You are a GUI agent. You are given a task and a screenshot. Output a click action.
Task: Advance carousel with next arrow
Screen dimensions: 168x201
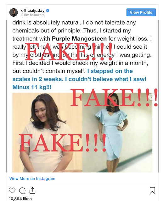[x=151, y=97]
